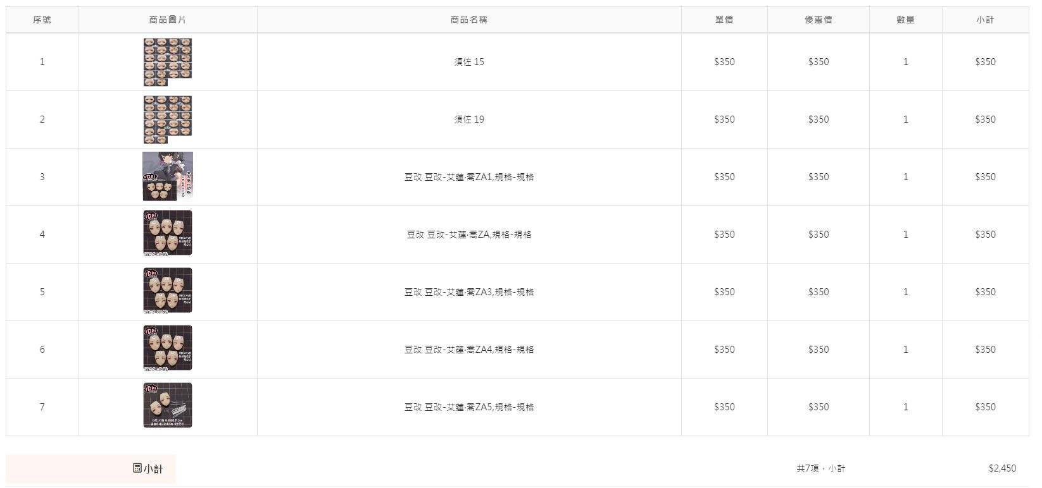Click the 小計 summary section label
The width and height of the screenshot is (1042, 488).
(153, 468)
